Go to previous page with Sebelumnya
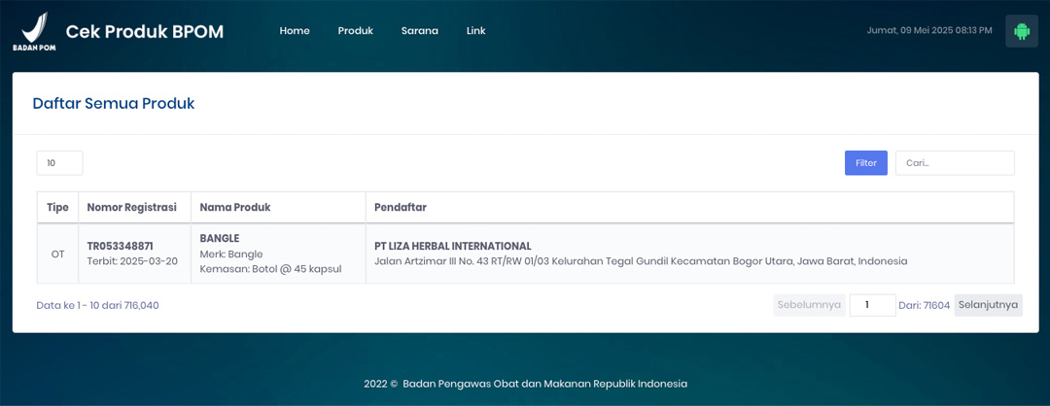This screenshot has width=1050, height=406. coord(809,305)
